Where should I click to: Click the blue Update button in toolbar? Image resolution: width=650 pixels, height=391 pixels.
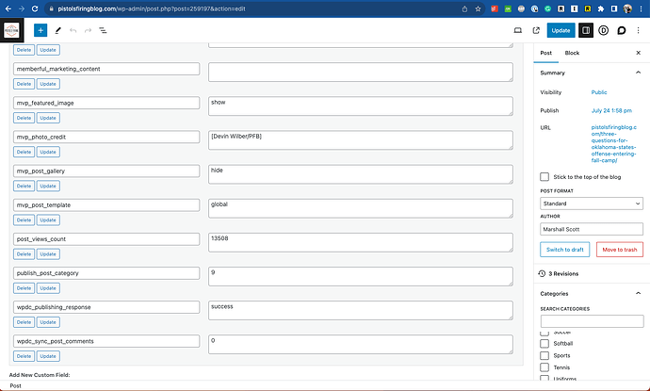pyautogui.click(x=561, y=30)
